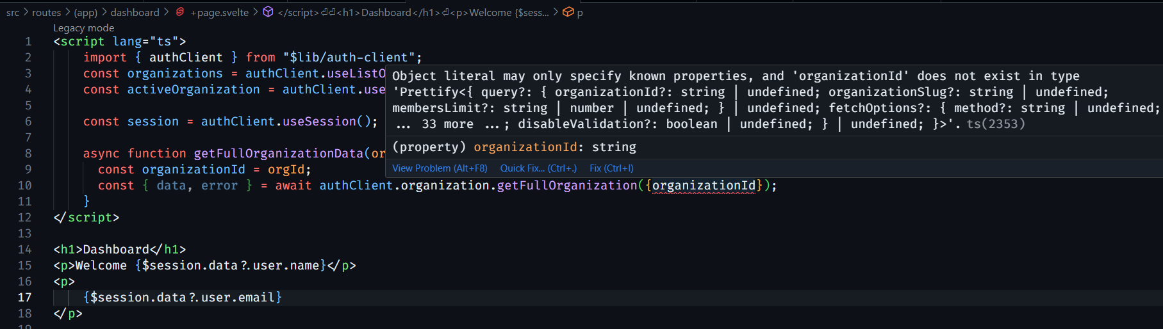Click line number 1 in gutter

[x=28, y=42]
